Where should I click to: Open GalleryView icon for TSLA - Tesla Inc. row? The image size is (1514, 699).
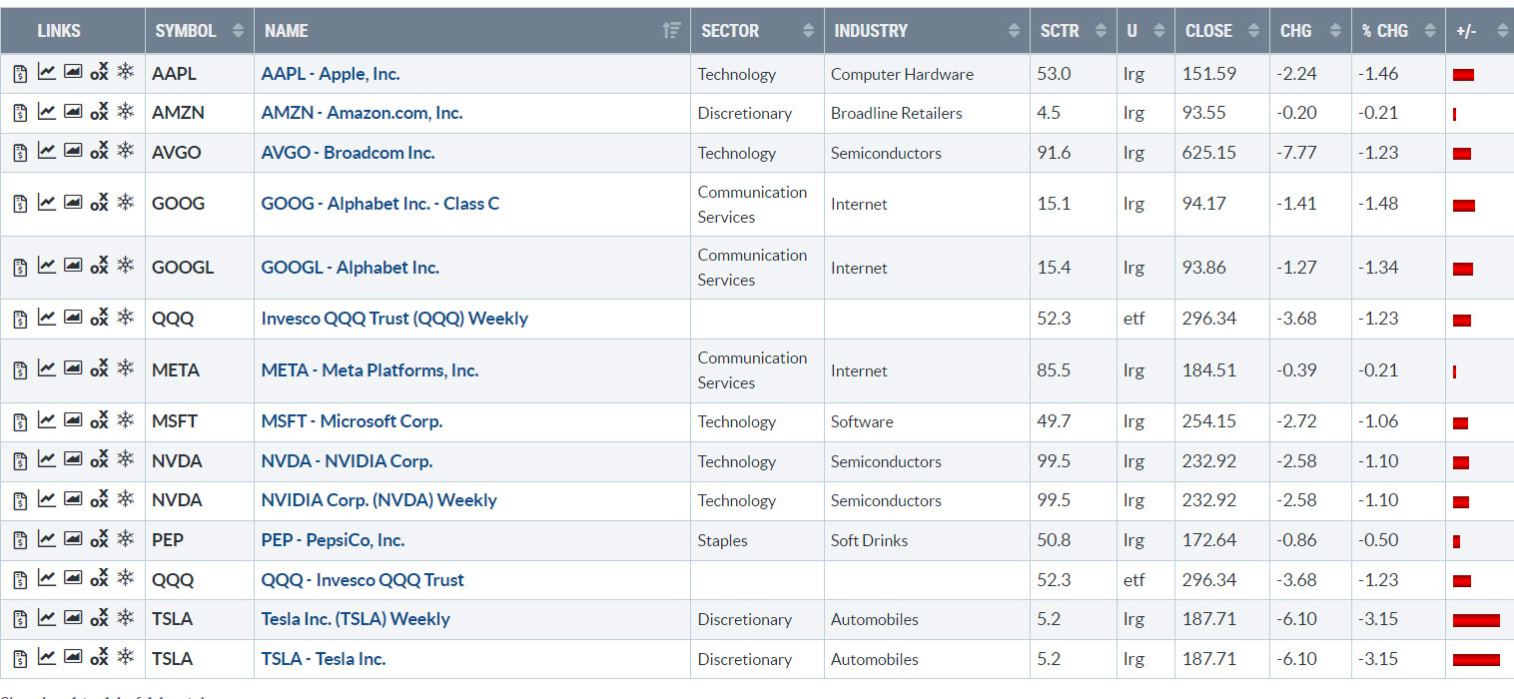pos(73,658)
